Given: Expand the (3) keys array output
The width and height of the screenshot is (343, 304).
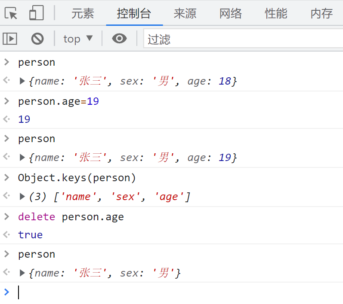Looking at the screenshot, I should tap(22, 197).
